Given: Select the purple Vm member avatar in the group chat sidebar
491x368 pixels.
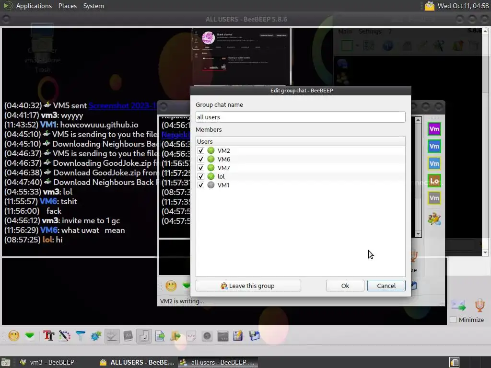Looking at the screenshot, I should click(x=434, y=129).
